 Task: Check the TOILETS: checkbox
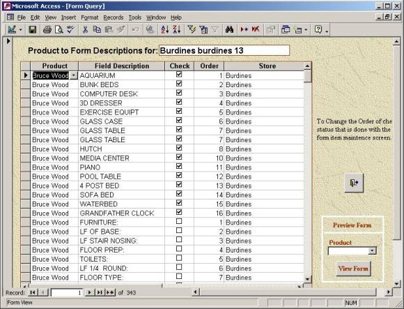(179, 258)
